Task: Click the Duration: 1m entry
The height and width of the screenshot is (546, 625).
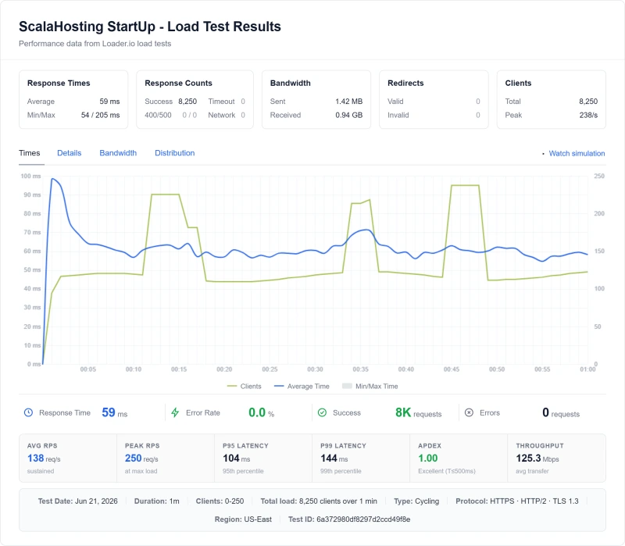Action: click(157, 501)
